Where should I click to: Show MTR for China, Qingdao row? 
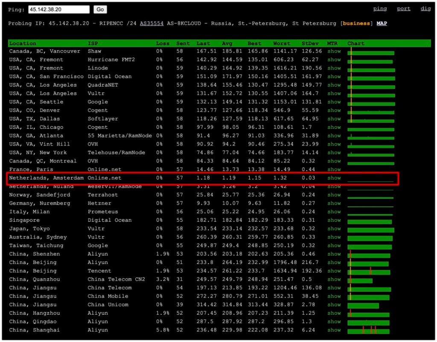tap(334, 322)
